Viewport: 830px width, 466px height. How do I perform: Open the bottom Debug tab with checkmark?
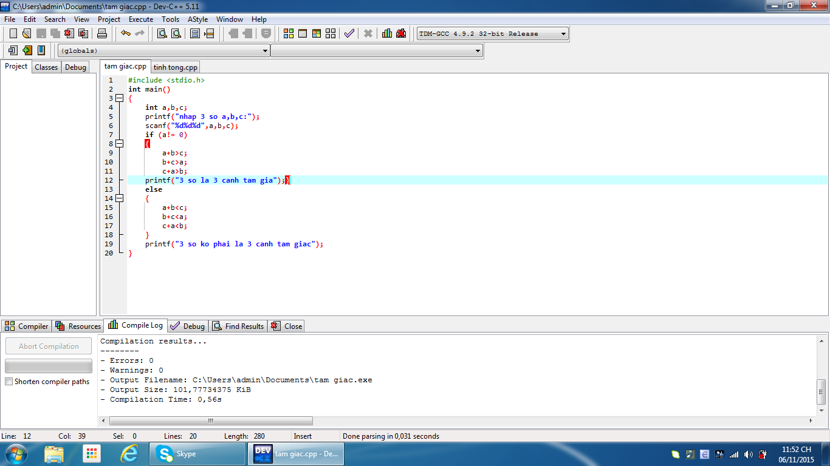coord(188,326)
